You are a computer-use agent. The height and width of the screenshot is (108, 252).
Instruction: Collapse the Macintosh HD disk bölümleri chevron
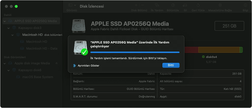12,35
